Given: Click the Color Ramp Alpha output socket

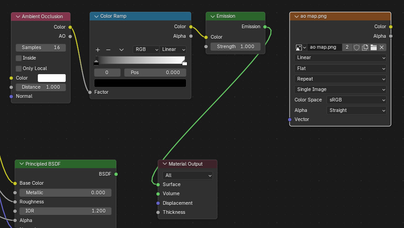Looking at the screenshot, I should click(191, 36).
